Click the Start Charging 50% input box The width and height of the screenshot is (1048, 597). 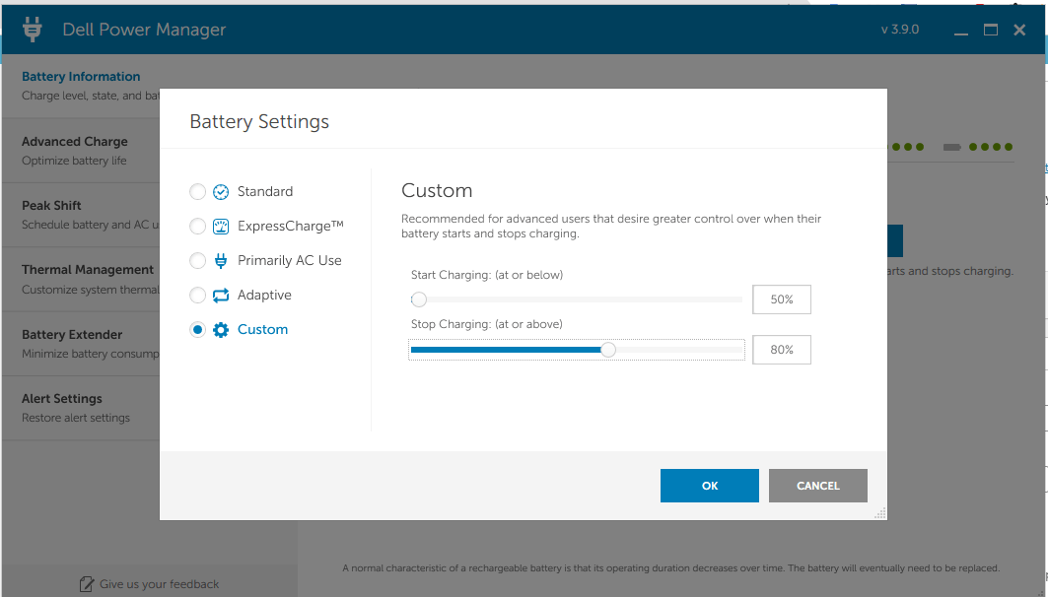[782, 299]
